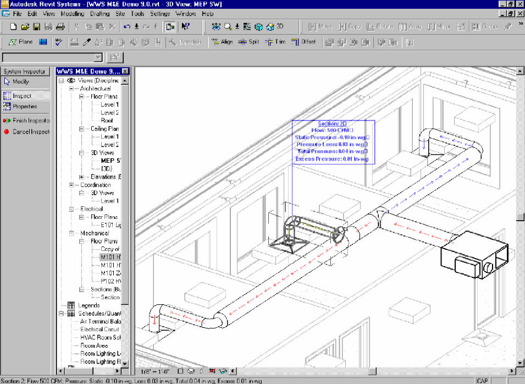The height and width of the screenshot is (384, 525).
Task: Open the default 3D view
Action: tap(275, 26)
